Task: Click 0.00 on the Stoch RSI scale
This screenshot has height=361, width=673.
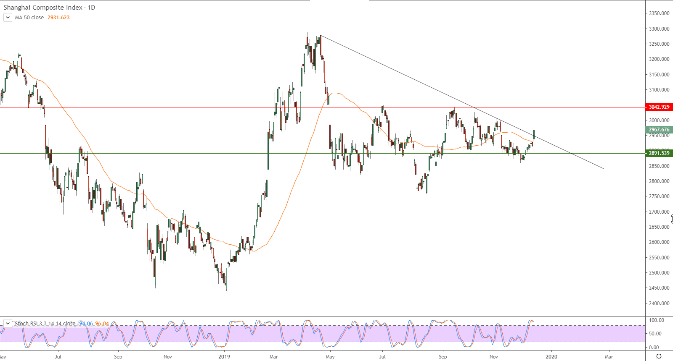Action: tap(654, 348)
